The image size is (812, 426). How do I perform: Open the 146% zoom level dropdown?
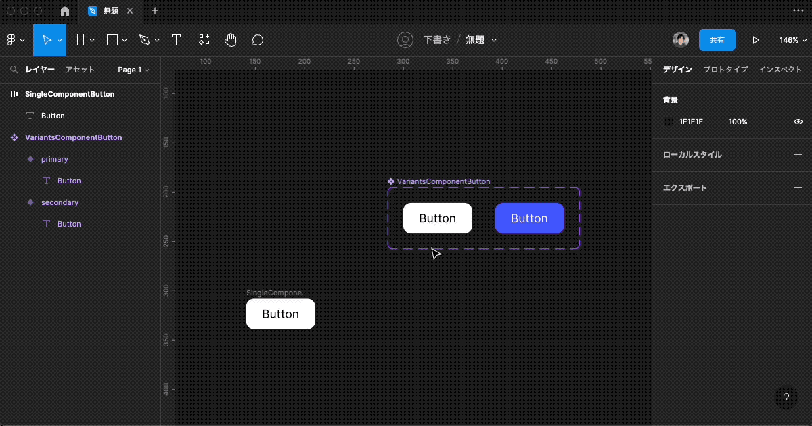(792, 40)
